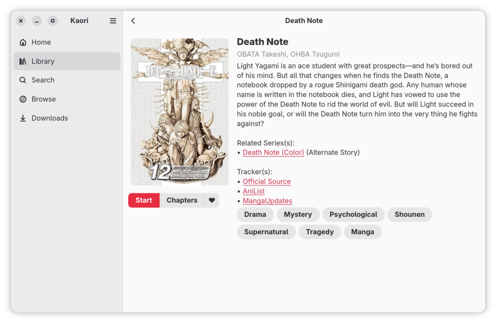Viewport: 496px width, 323px height.
Task: Click the 'Tracker(s):' label
Action: click(254, 172)
